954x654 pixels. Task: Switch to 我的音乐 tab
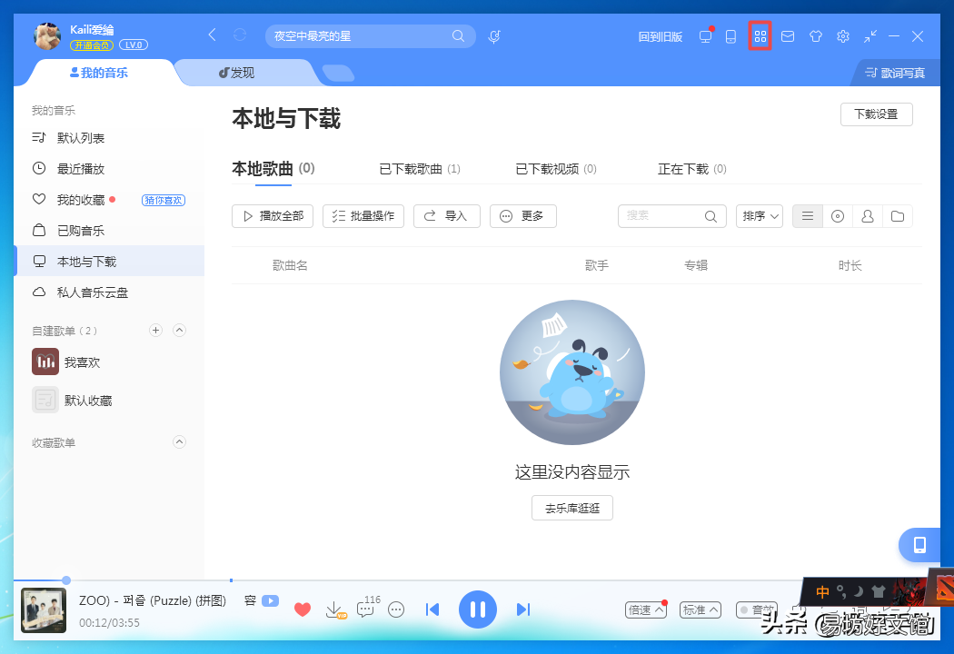(x=98, y=73)
